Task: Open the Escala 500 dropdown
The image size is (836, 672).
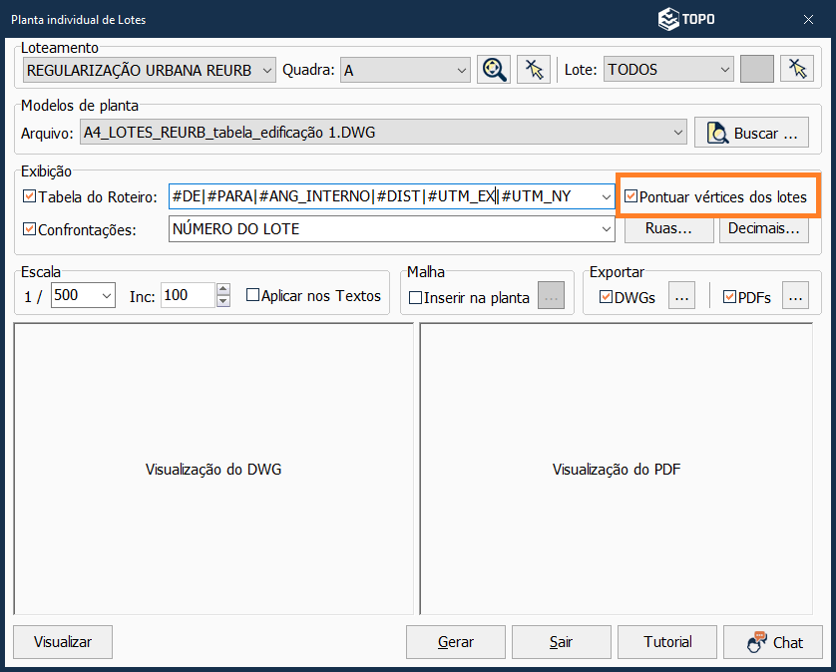Action: pyautogui.click(x=107, y=296)
